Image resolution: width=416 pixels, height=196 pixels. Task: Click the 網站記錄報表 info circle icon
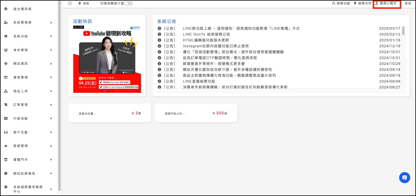click(x=6, y=173)
